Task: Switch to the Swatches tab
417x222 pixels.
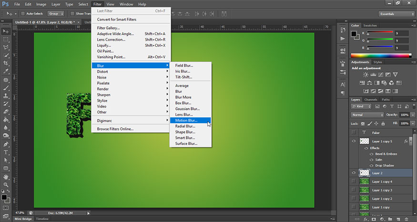Action: pyautogui.click(x=370, y=26)
